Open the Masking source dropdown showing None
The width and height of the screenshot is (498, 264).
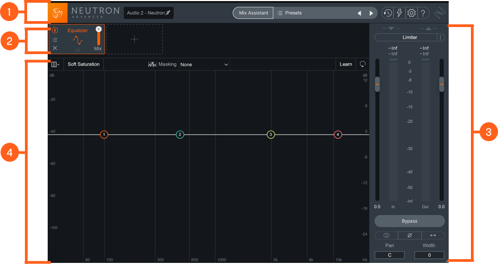click(x=204, y=64)
